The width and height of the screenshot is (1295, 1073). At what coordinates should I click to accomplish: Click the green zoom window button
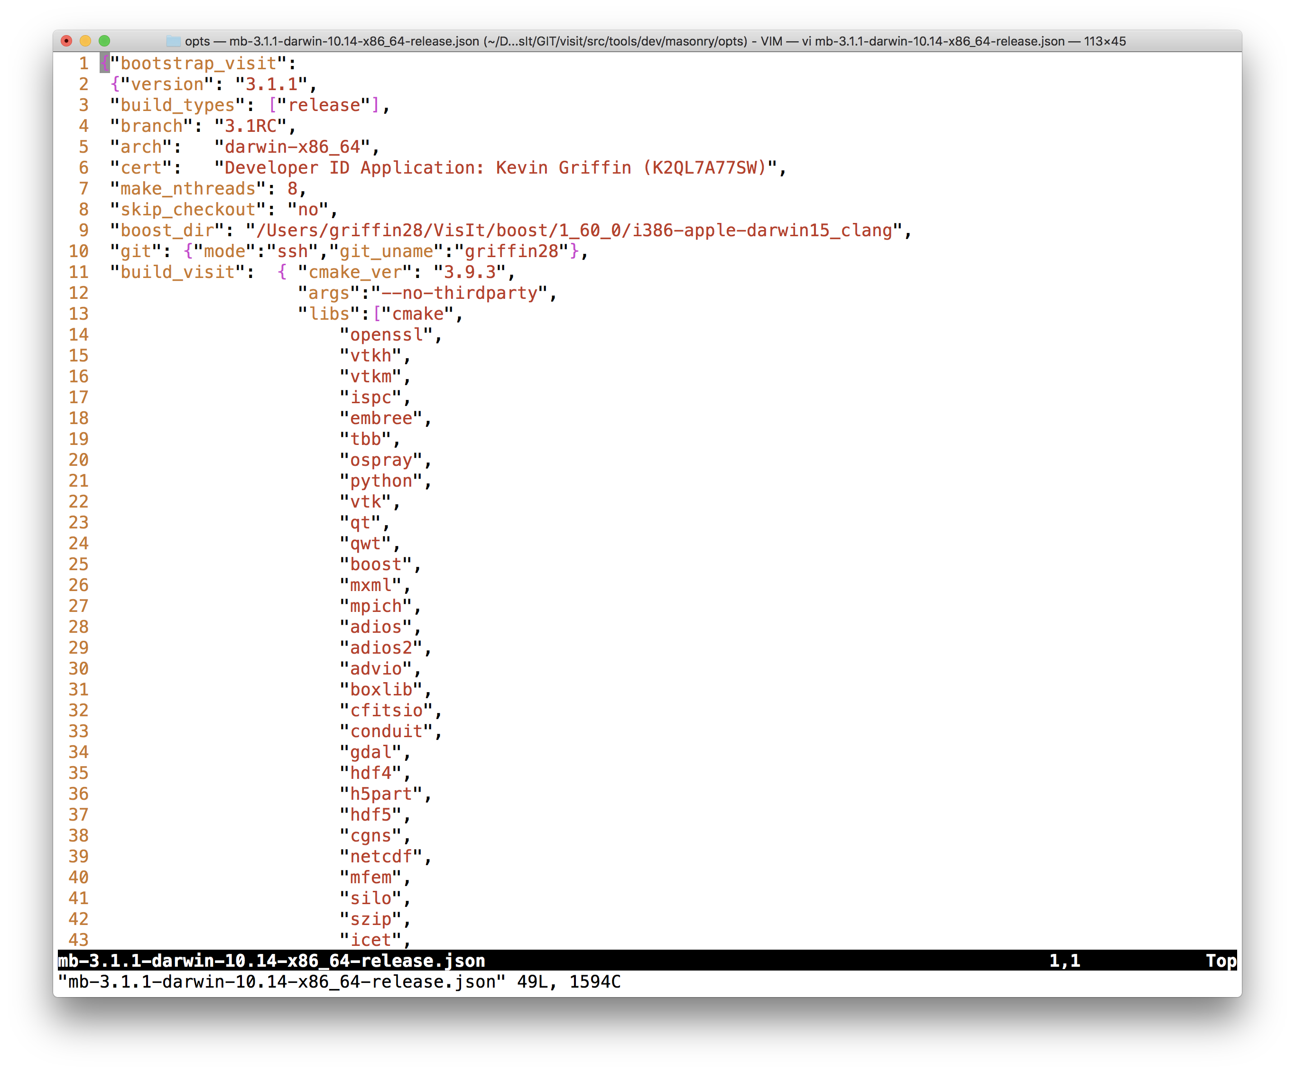(104, 41)
